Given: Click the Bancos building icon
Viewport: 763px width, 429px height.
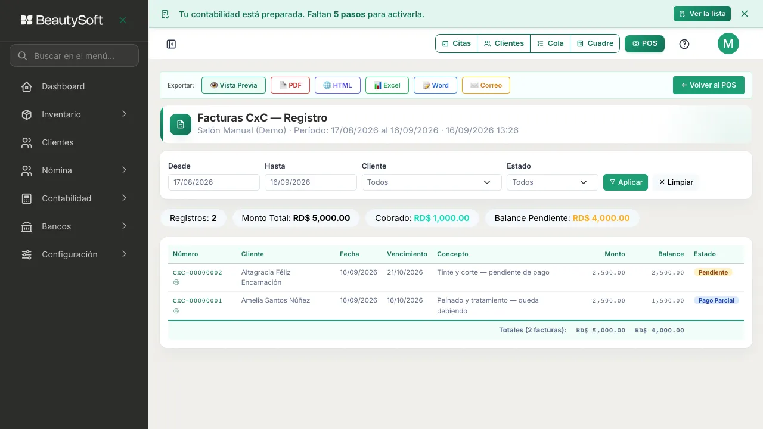Looking at the screenshot, I should pos(27,226).
